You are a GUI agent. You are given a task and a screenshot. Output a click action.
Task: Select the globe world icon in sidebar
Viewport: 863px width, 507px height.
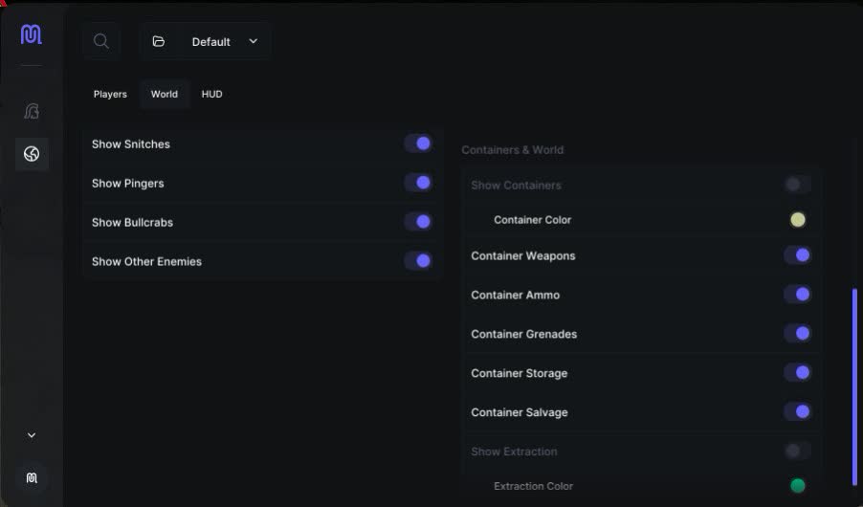tap(32, 154)
